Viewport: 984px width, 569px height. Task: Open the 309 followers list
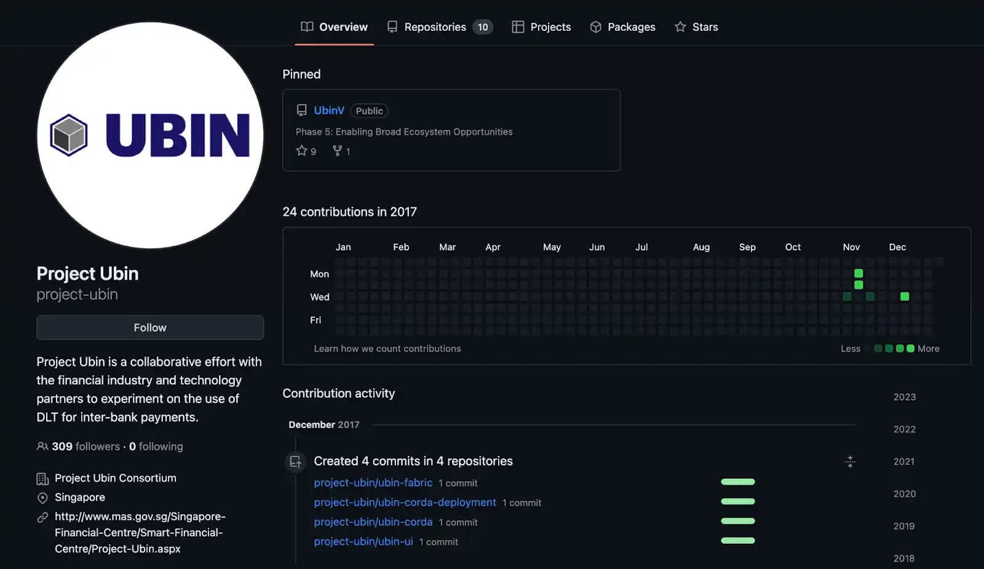point(85,447)
